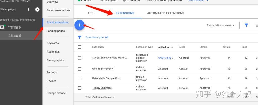Open Landing pages in the side menu
258x105 pixels.
pyautogui.click(x=56, y=31)
